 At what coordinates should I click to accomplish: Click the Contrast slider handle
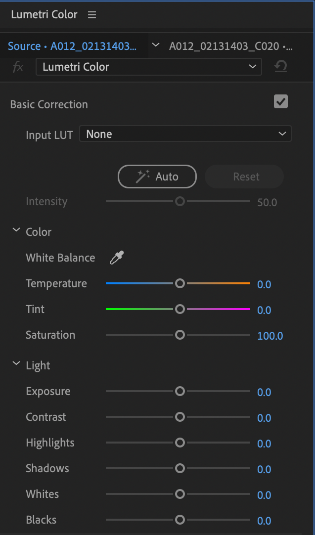point(180,417)
